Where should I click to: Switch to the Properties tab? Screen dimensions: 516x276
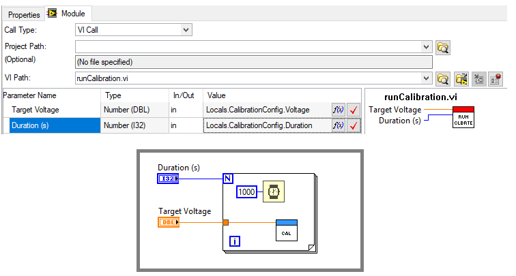point(24,14)
